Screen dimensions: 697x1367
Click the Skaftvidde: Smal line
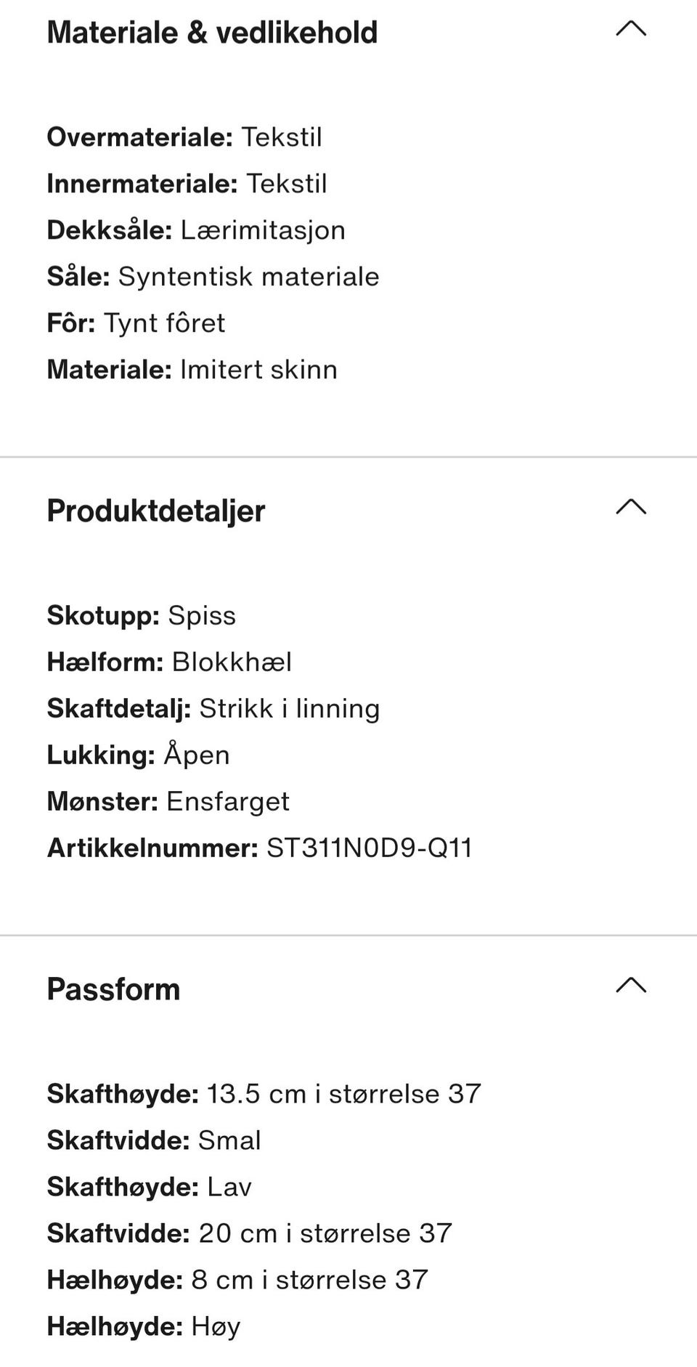tap(154, 1140)
